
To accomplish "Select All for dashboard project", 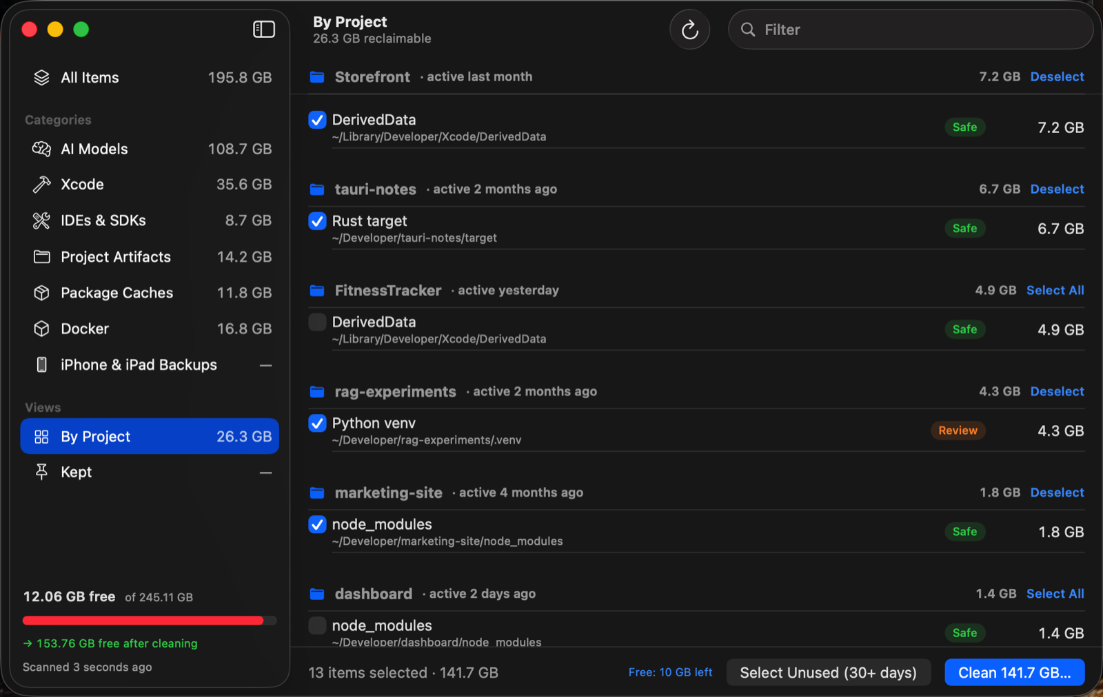I will tap(1055, 594).
